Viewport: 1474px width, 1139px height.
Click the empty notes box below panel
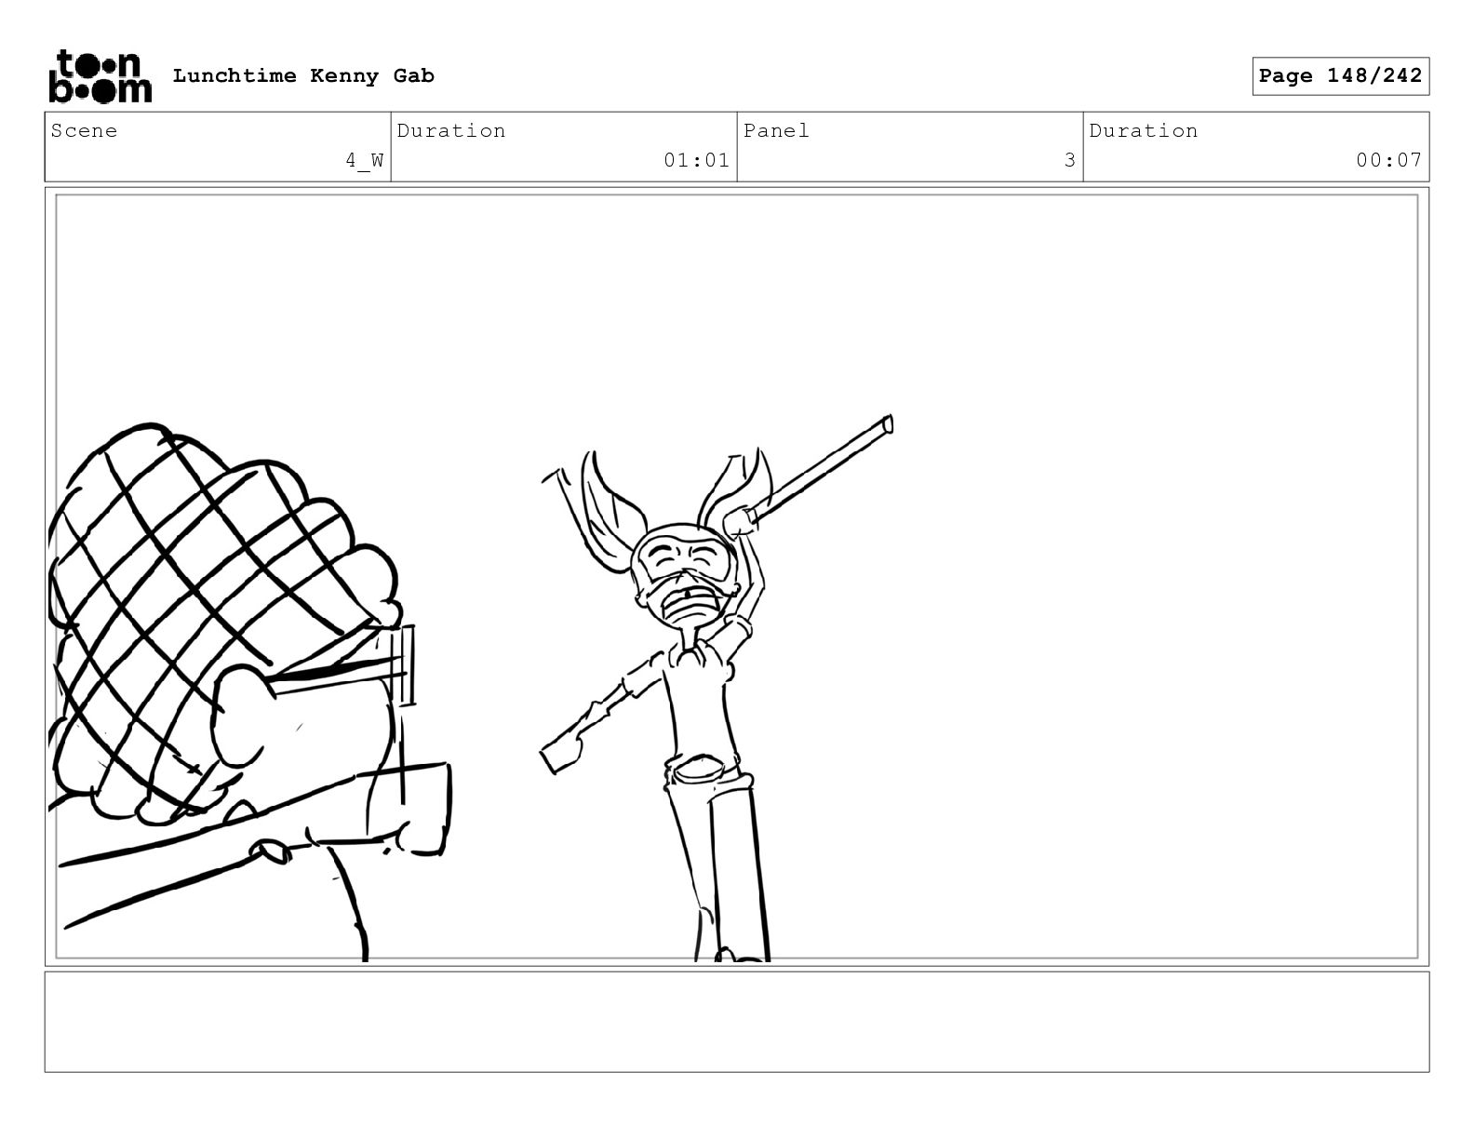737,1022
